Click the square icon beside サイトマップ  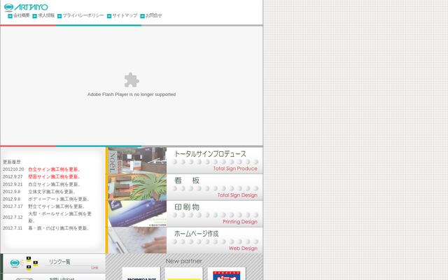(x=109, y=16)
